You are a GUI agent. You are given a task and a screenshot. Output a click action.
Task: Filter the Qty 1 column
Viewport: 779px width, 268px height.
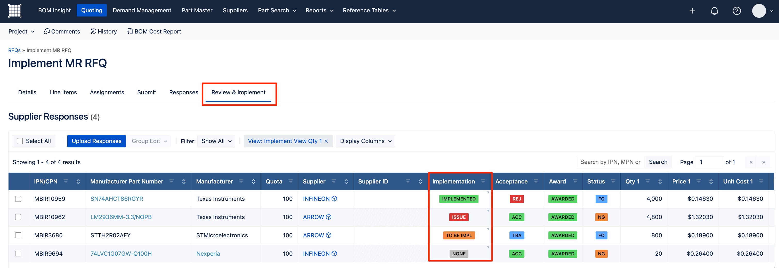point(648,181)
